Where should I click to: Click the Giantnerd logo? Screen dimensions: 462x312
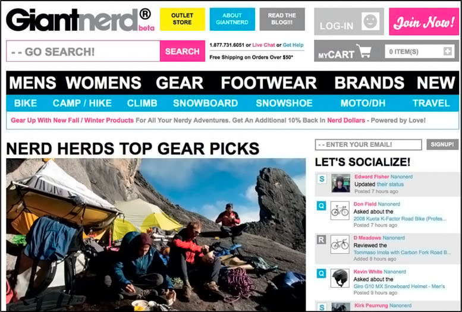point(80,20)
